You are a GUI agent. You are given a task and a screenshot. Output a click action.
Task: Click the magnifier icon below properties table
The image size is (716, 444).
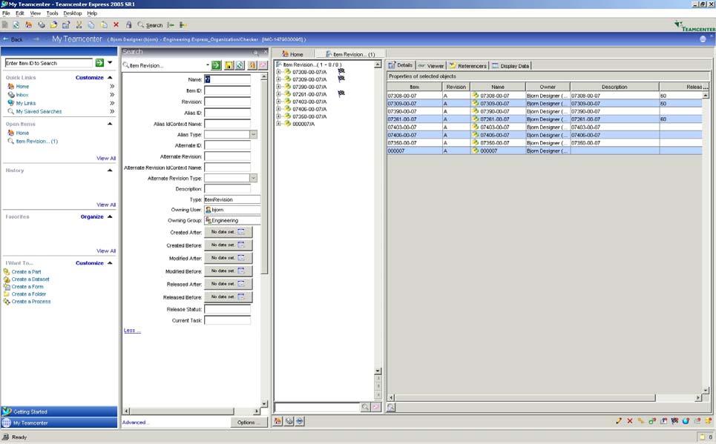[391, 408]
